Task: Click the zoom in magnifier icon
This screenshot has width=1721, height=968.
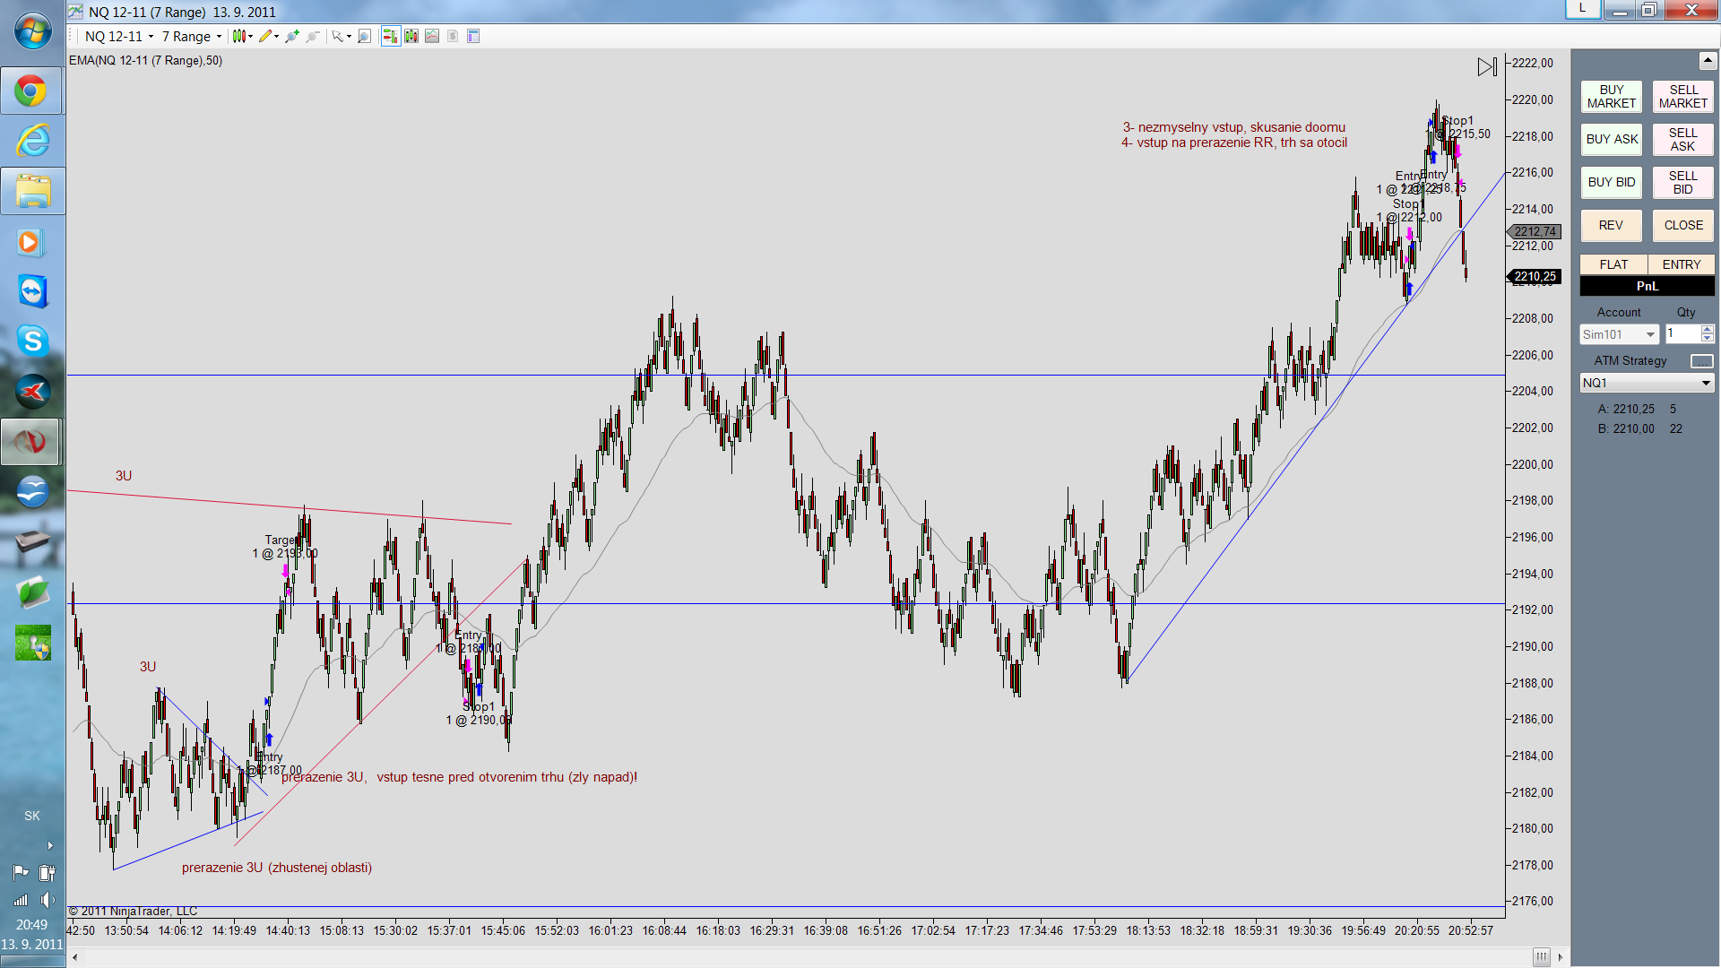Action: point(292,37)
